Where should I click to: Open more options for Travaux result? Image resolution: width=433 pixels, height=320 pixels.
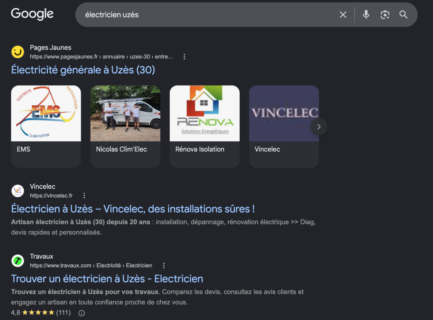164,265
